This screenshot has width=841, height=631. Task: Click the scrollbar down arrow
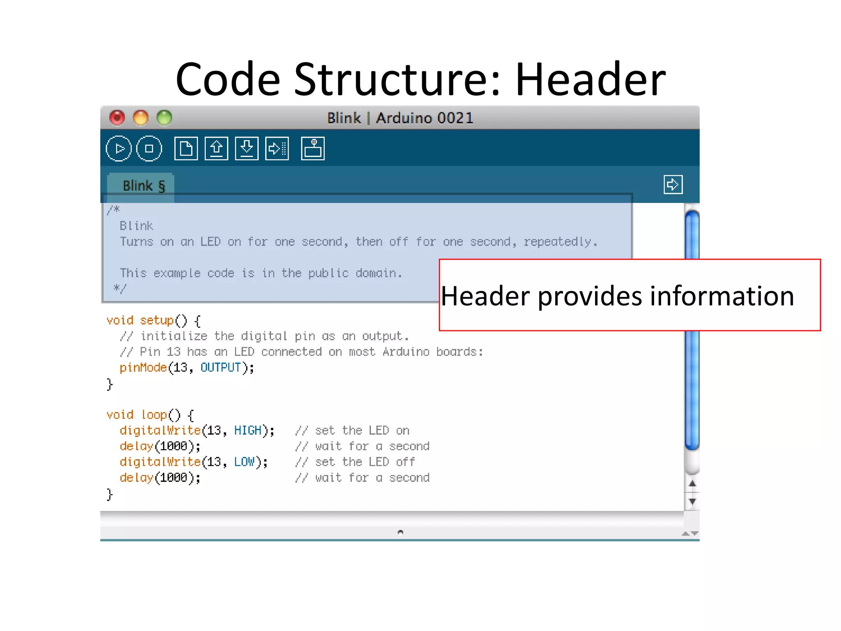(x=692, y=501)
